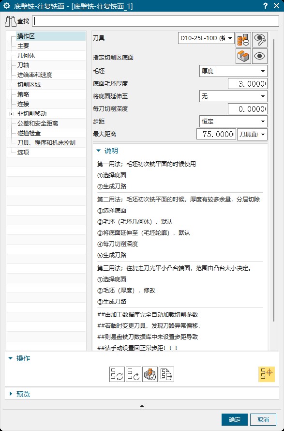284x431 pixels.
Task: Collapse the 操作 section
Action: 11,358
